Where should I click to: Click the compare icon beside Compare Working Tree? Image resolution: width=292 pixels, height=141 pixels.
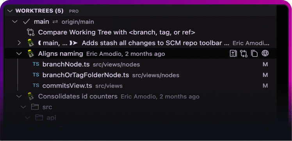click(x=31, y=32)
